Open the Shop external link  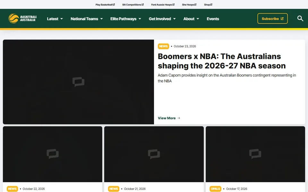point(208,4)
